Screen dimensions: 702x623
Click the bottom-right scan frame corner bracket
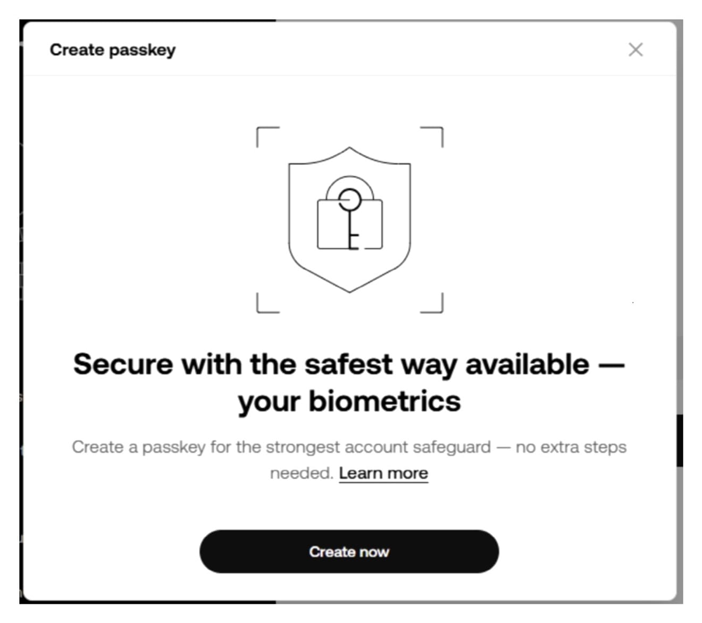tap(431, 302)
